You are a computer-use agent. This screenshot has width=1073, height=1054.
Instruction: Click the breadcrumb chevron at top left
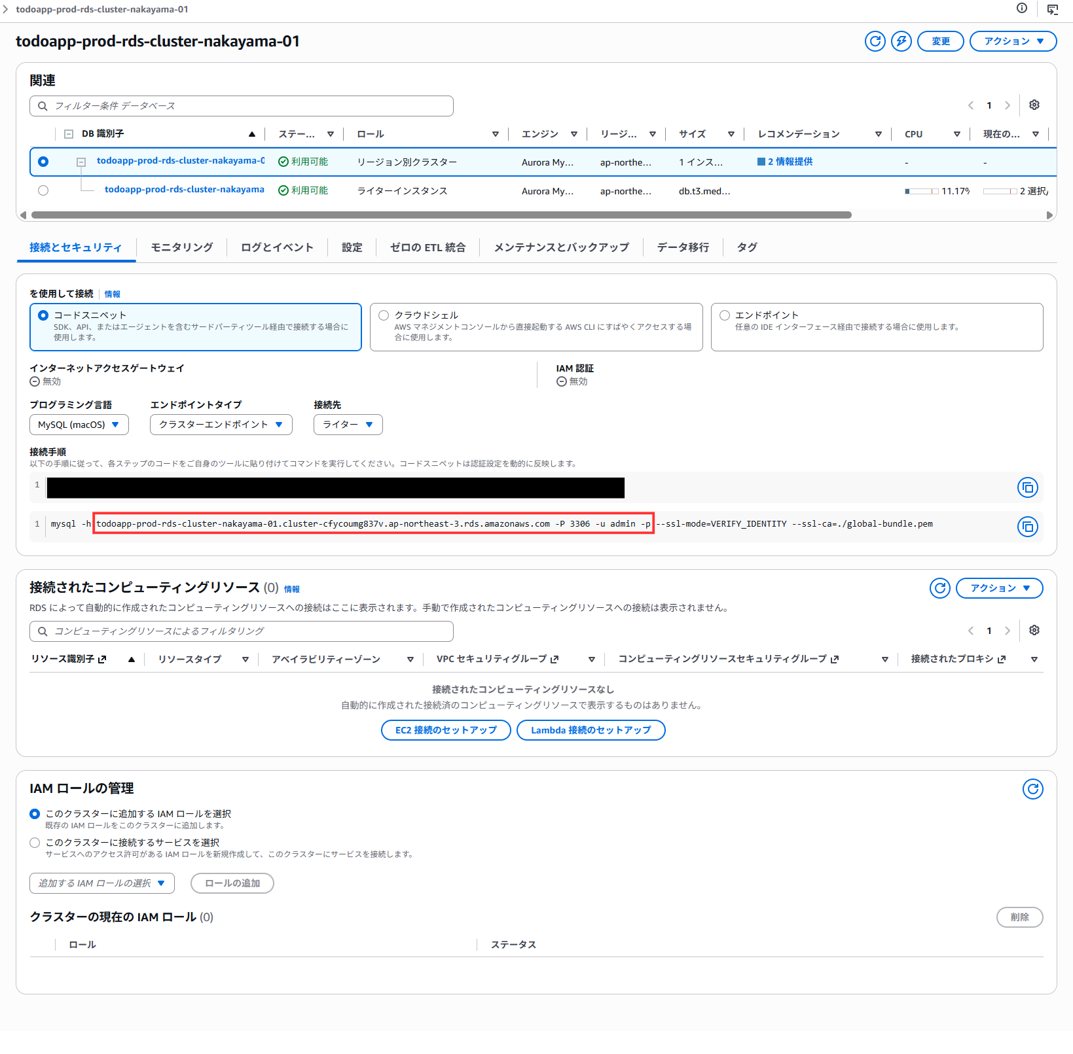pos(6,9)
